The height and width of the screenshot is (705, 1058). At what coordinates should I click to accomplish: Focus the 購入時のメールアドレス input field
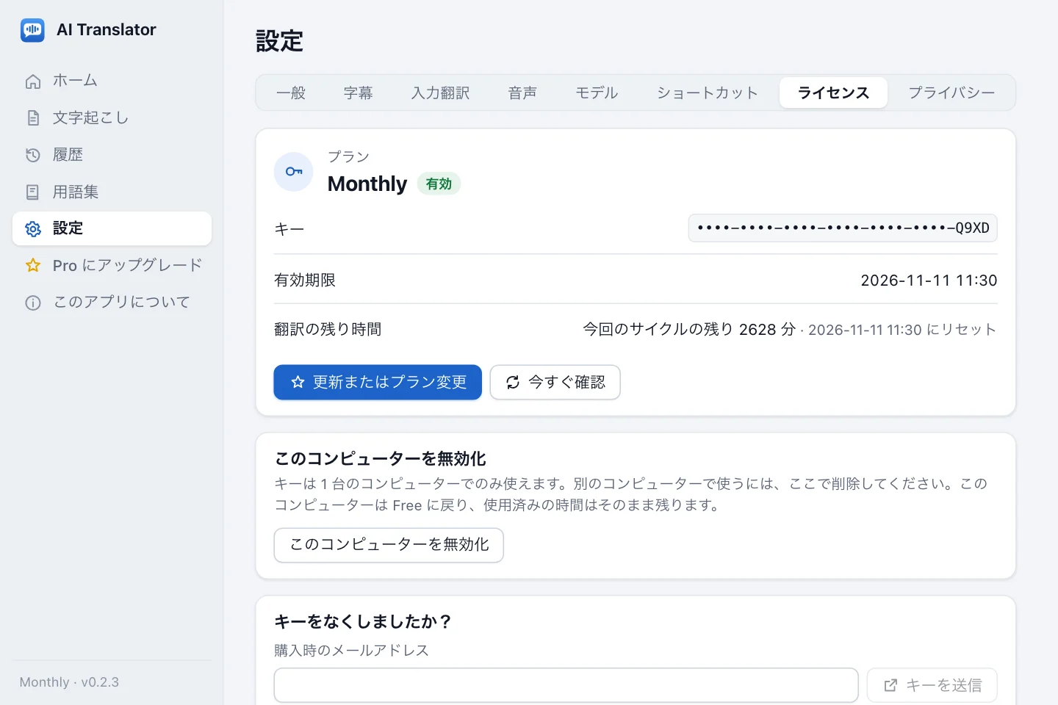[566, 685]
